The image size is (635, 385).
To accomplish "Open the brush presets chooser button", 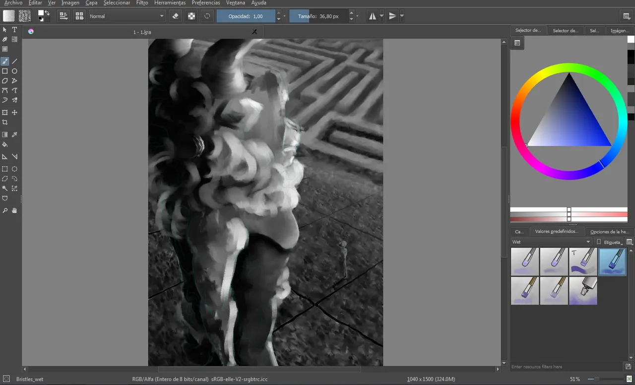I will click(79, 16).
